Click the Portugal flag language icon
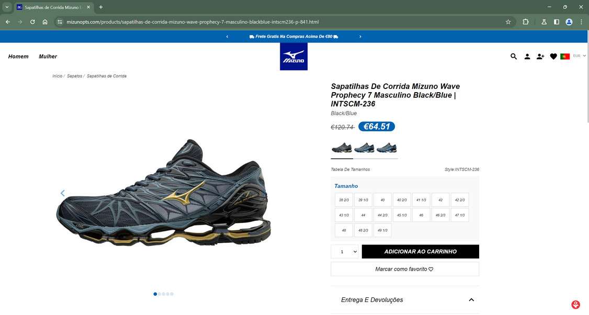The image size is (589, 315). click(x=565, y=57)
